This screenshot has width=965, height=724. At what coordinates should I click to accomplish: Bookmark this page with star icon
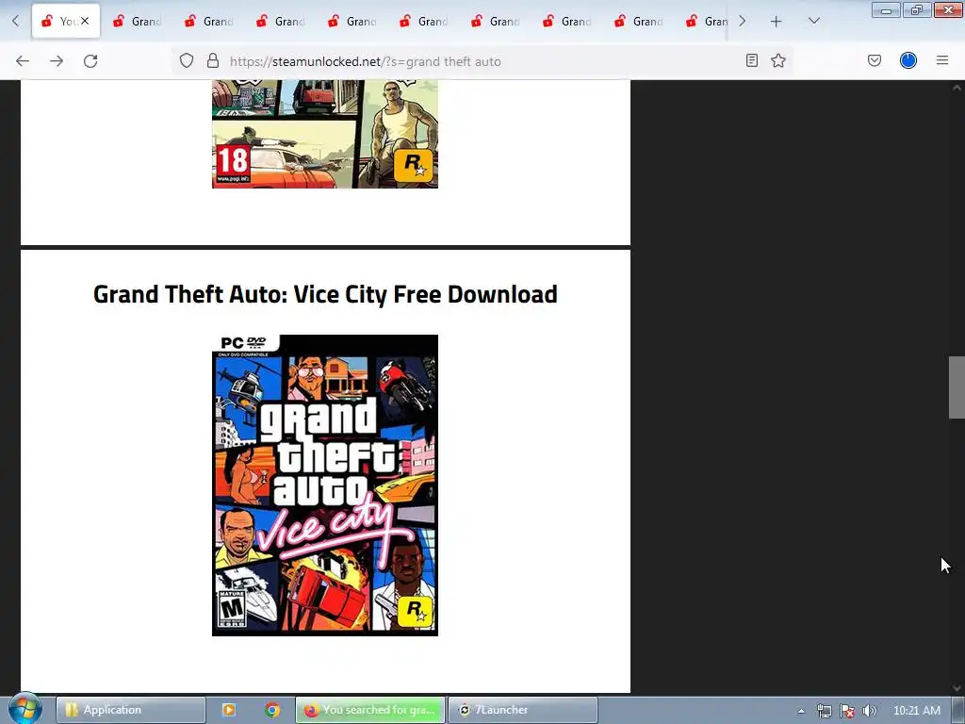(778, 60)
